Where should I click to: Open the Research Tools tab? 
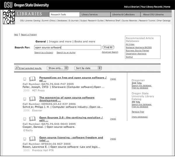(64, 14)
